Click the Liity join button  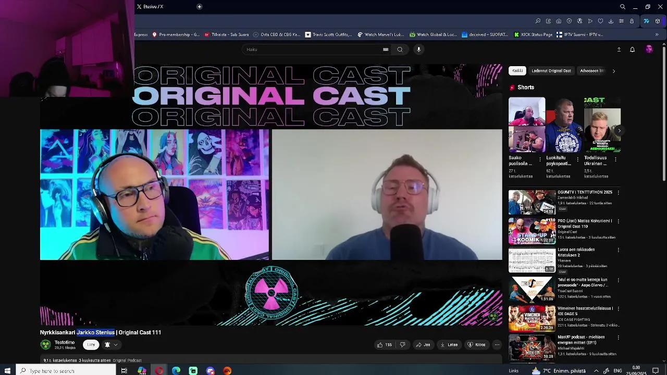coord(91,345)
